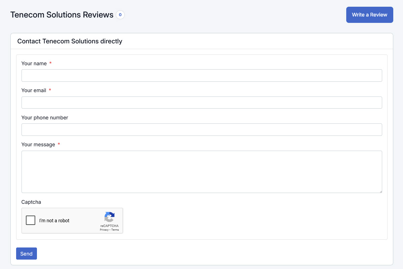Click the Your phone number label
Viewport: 403px width, 269px height.
pos(45,118)
